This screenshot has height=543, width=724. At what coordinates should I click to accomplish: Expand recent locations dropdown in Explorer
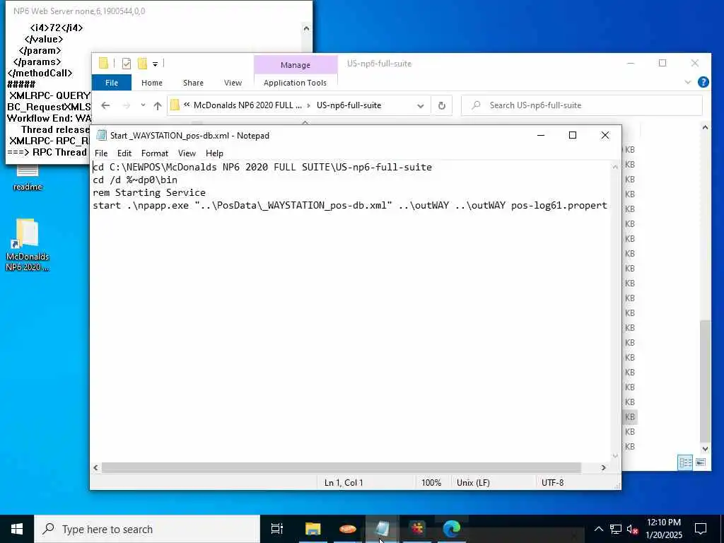click(143, 105)
